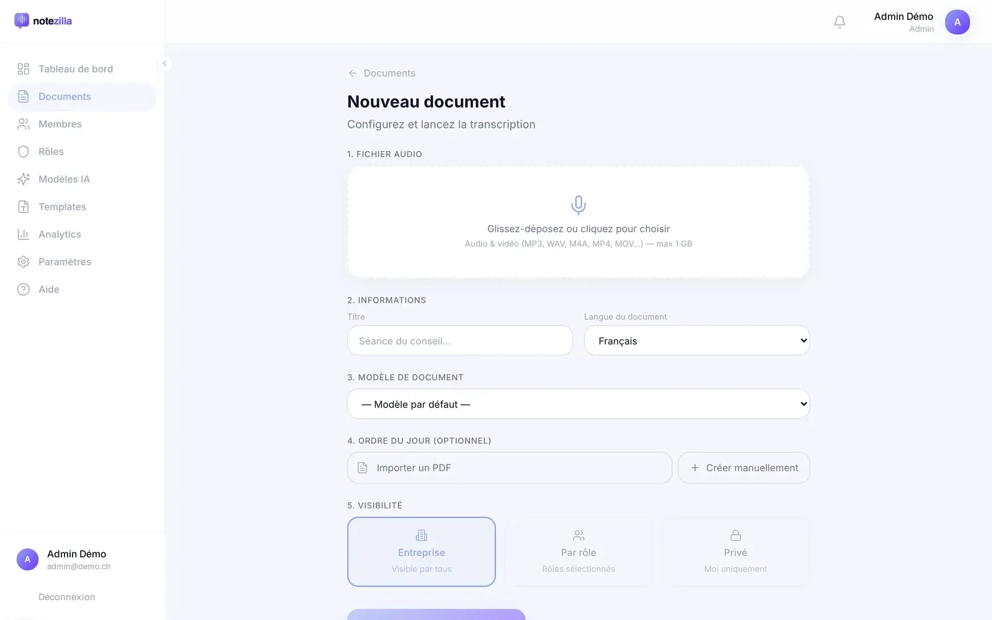Screen dimensions: 992x620
Task: Click Créer manuellement button
Action: pyautogui.click(x=744, y=468)
